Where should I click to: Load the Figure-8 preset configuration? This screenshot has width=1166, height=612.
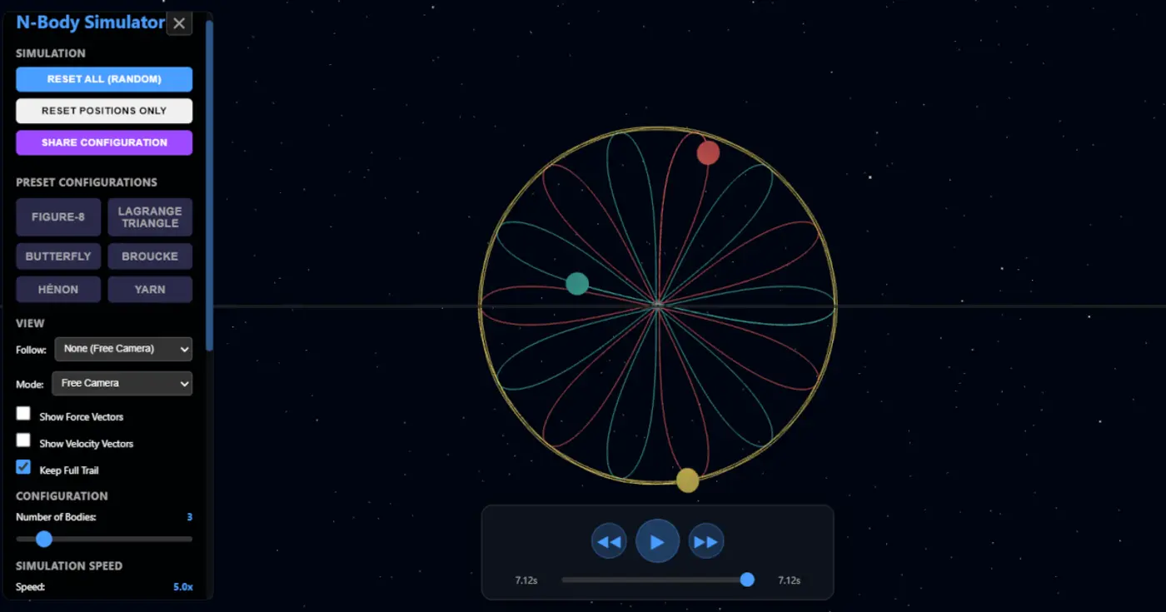pos(57,216)
